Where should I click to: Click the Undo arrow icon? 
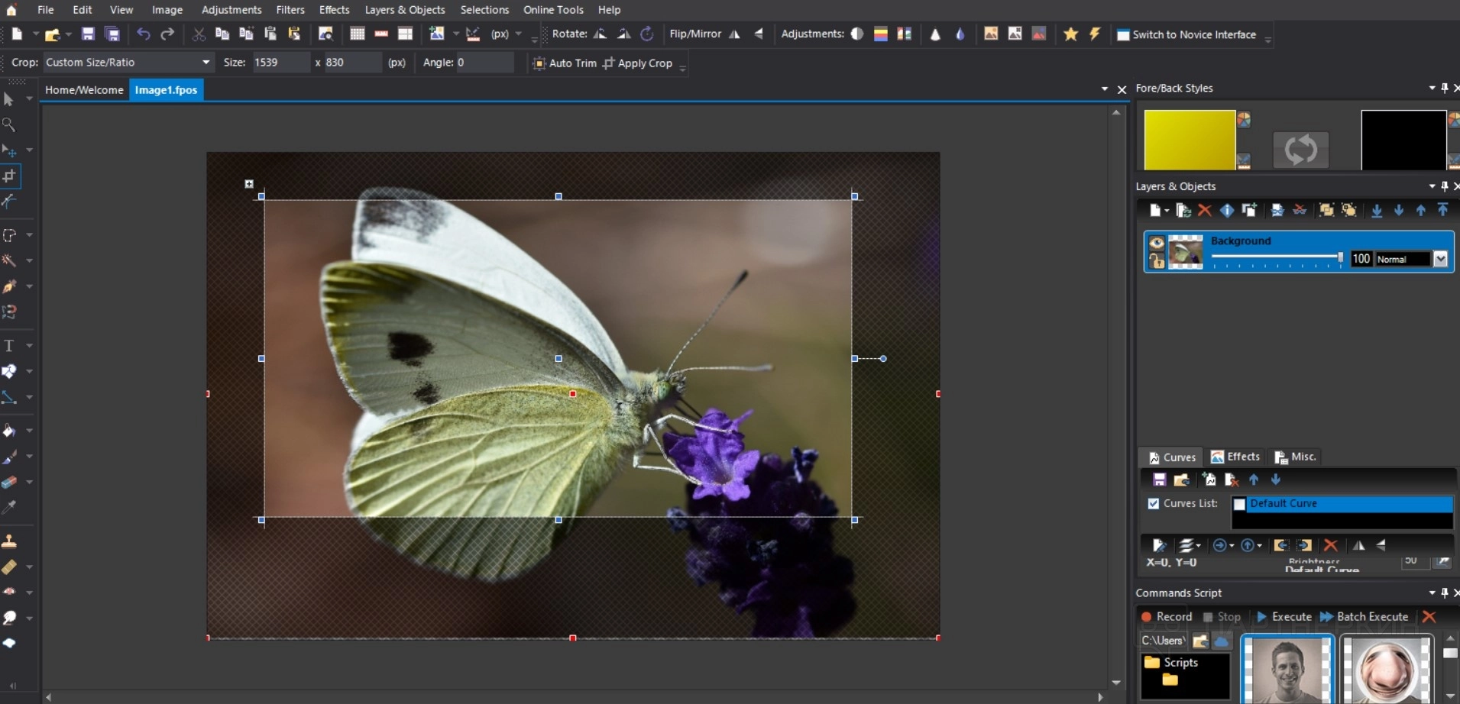[143, 34]
